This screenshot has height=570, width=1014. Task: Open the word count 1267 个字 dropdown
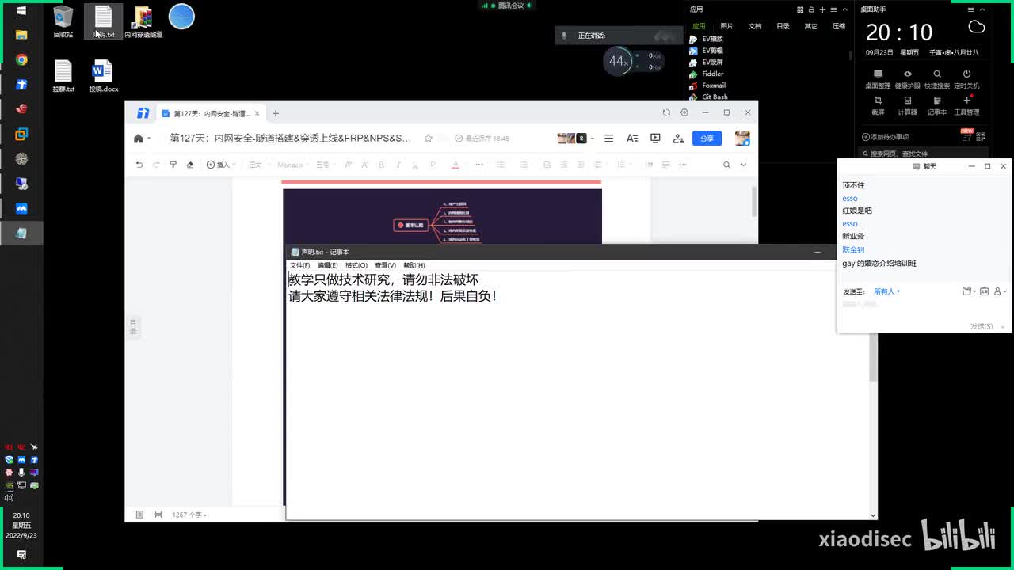[x=189, y=515]
